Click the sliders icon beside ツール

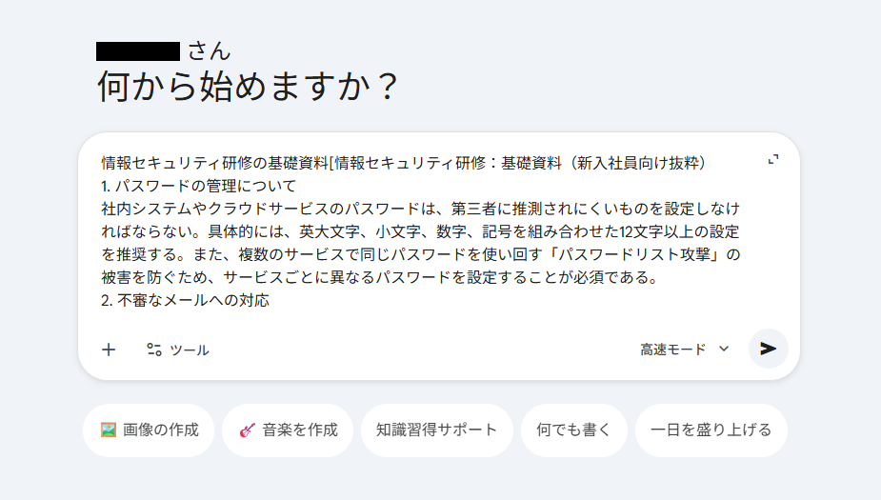pos(154,350)
